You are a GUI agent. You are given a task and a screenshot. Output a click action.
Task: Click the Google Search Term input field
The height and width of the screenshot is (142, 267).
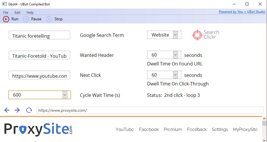coord(39,35)
